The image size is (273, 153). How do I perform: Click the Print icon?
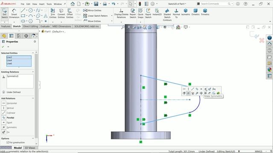(x=105, y=4)
